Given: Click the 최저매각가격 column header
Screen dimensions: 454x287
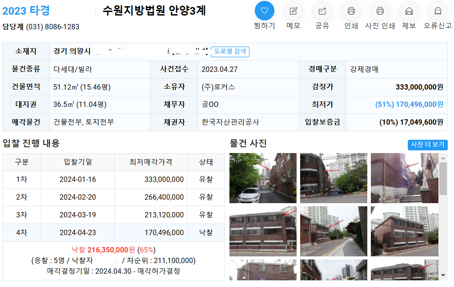Looking at the screenshot, I should pos(151,162).
